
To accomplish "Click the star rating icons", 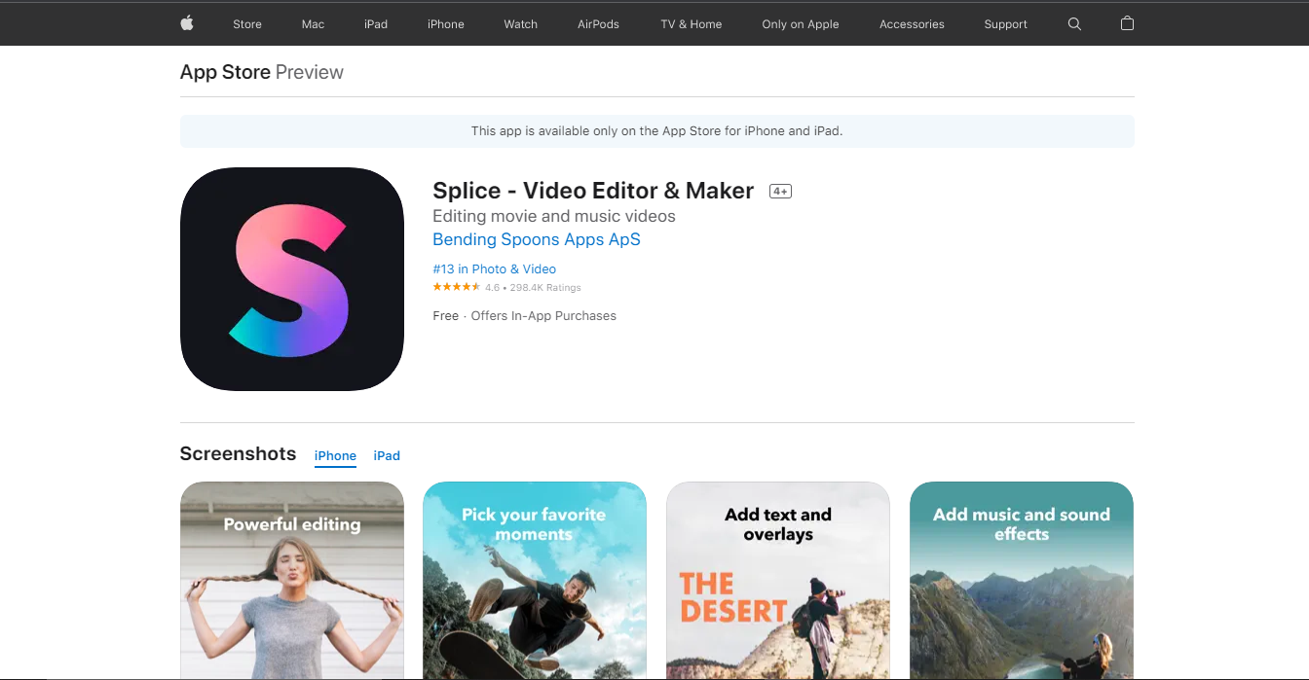I will tap(457, 287).
